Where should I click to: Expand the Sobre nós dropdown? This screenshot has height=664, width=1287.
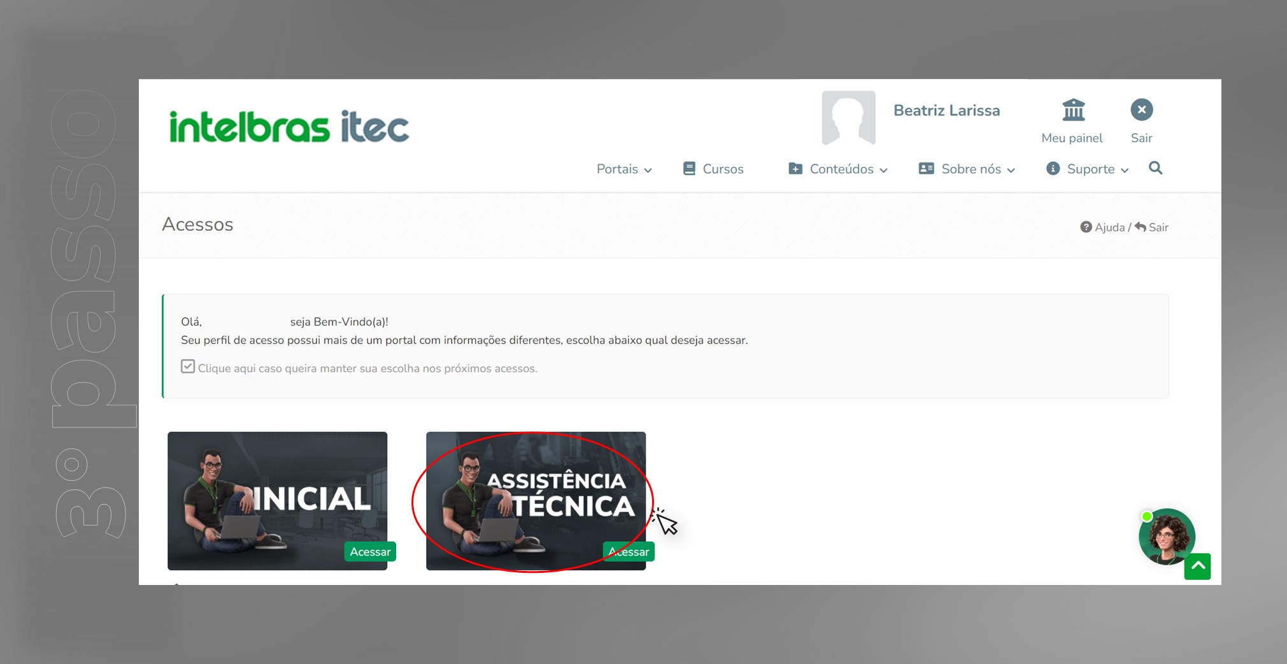[x=967, y=169]
